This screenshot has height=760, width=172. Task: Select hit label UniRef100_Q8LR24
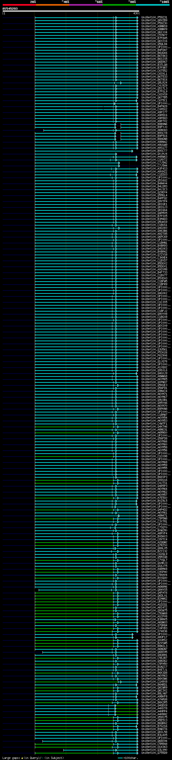(154, 82)
